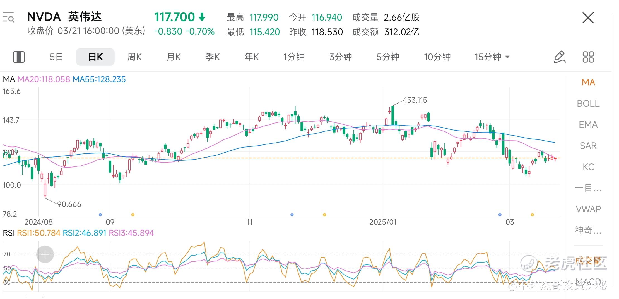The width and height of the screenshot is (619, 299).
Task: Select the SAR indicator
Action: pyautogui.click(x=588, y=146)
